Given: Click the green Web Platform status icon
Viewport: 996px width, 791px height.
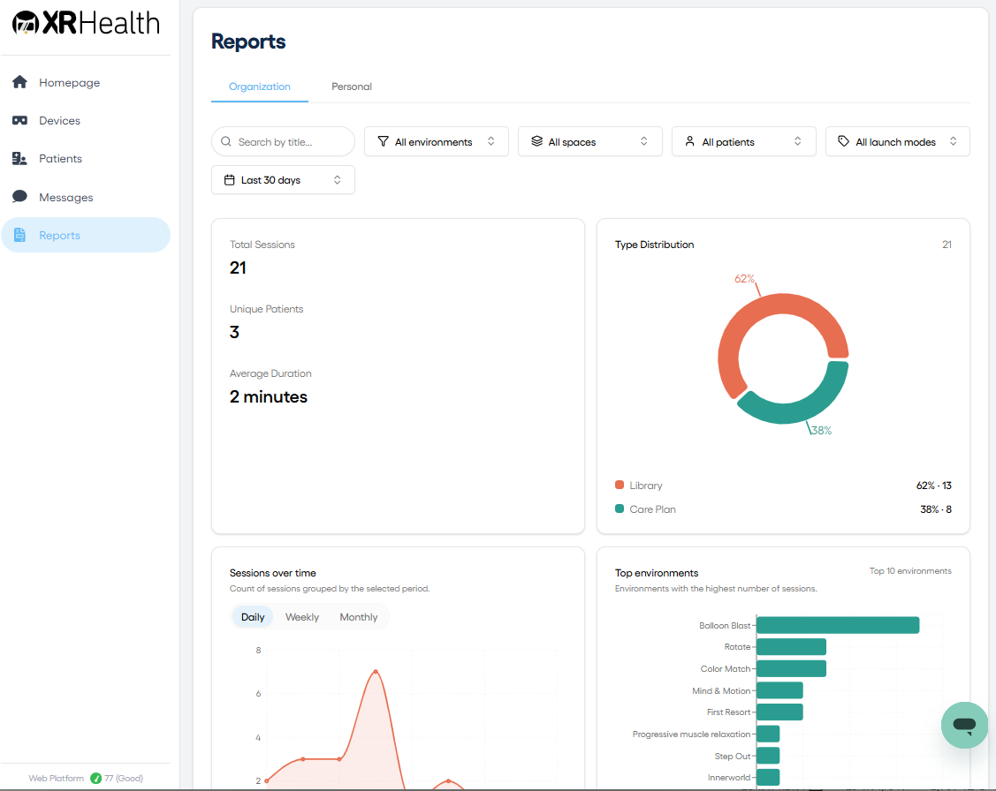Looking at the screenshot, I should coord(96,779).
